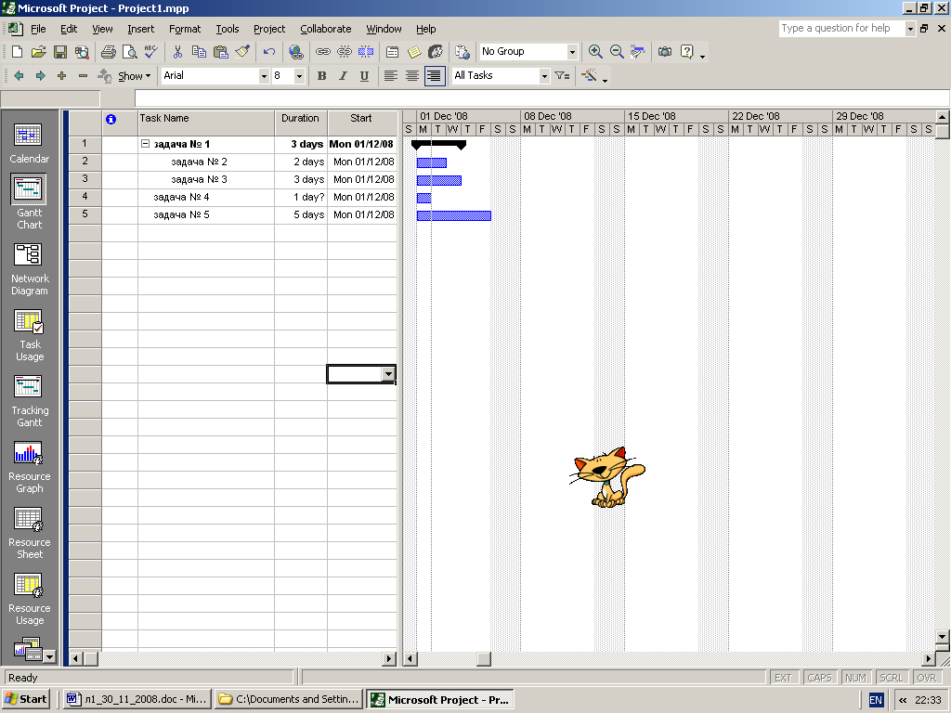
Task: Outdent the task with the left arrow
Action: coord(19,76)
